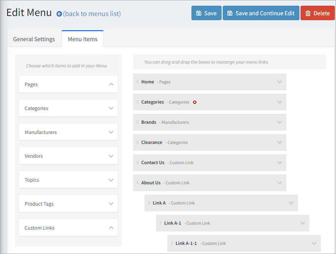Select the Menu Items tab

82,39
